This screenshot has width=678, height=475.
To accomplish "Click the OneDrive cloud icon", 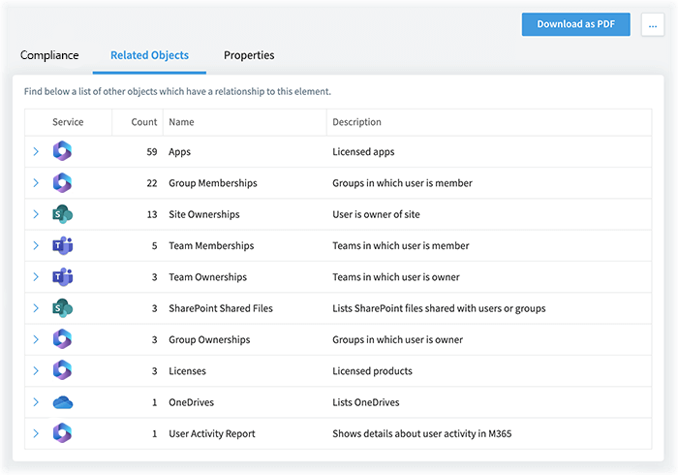I will (x=63, y=402).
